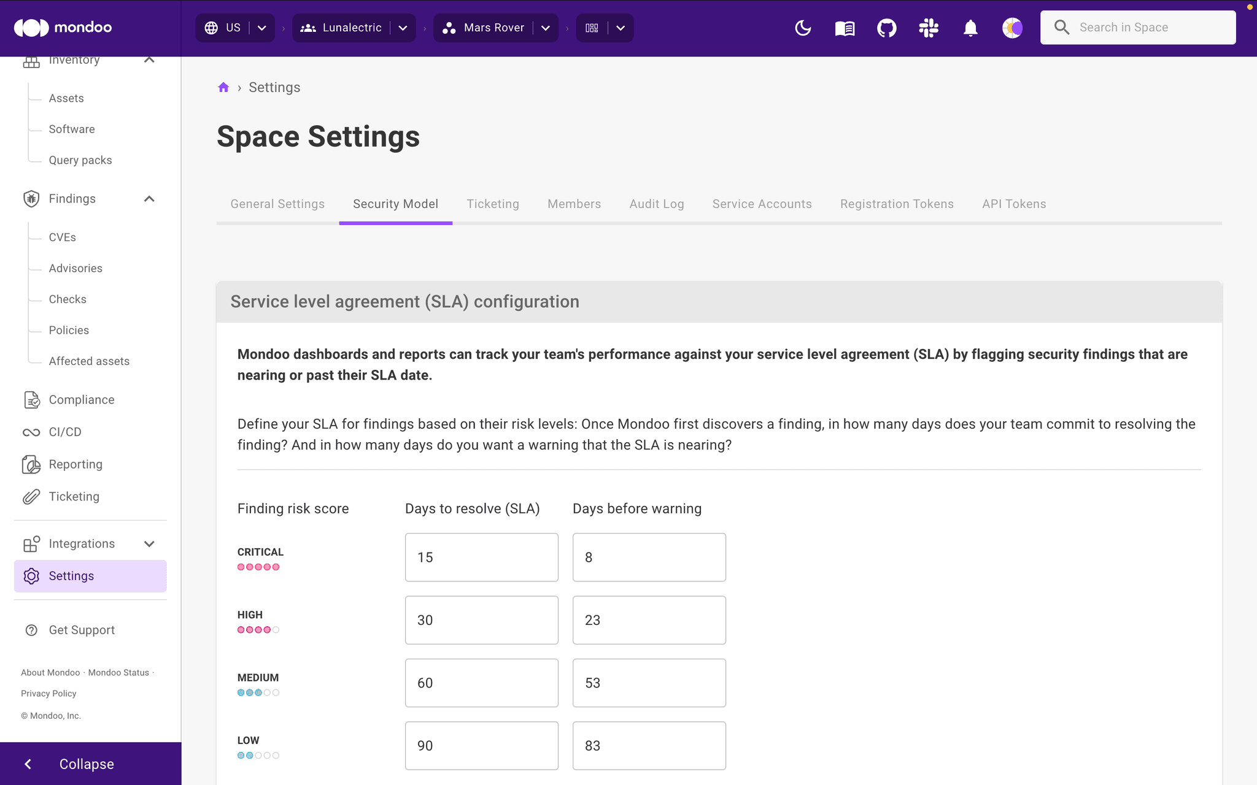Click the CRITICAL days to resolve field
Image resolution: width=1257 pixels, height=785 pixels.
(481, 557)
